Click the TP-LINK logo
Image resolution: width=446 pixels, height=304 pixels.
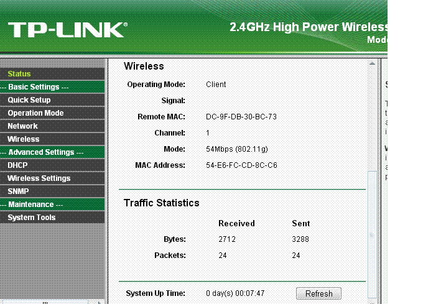coord(67,30)
